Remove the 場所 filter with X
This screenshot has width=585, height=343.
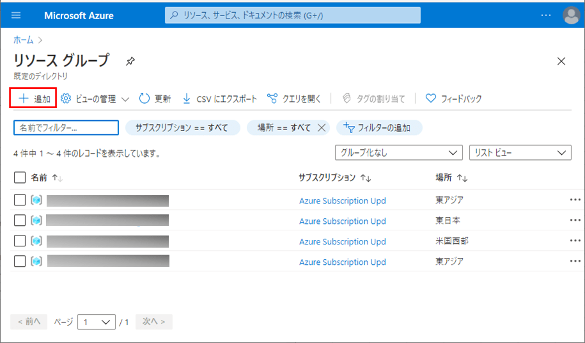322,128
